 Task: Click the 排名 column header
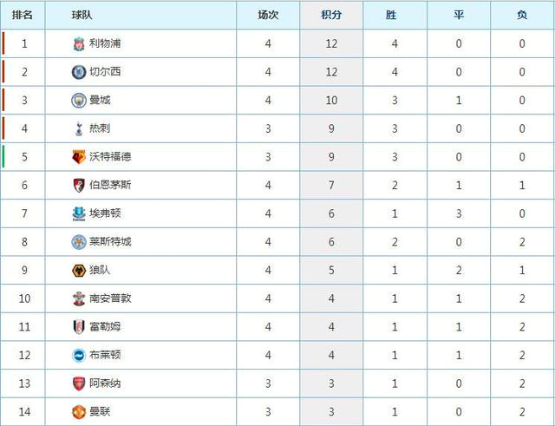(23, 15)
